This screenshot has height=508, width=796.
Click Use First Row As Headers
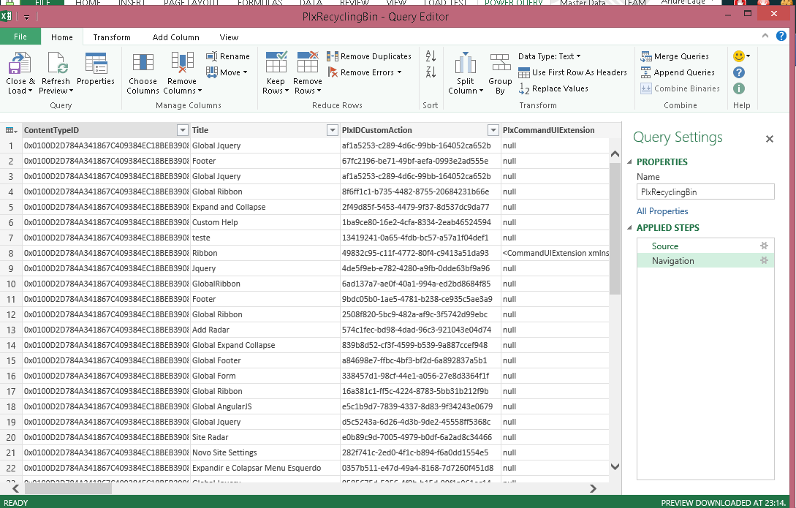click(x=572, y=72)
